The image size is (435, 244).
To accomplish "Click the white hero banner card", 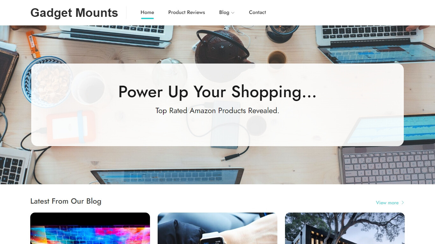I will pyautogui.click(x=217, y=105).
